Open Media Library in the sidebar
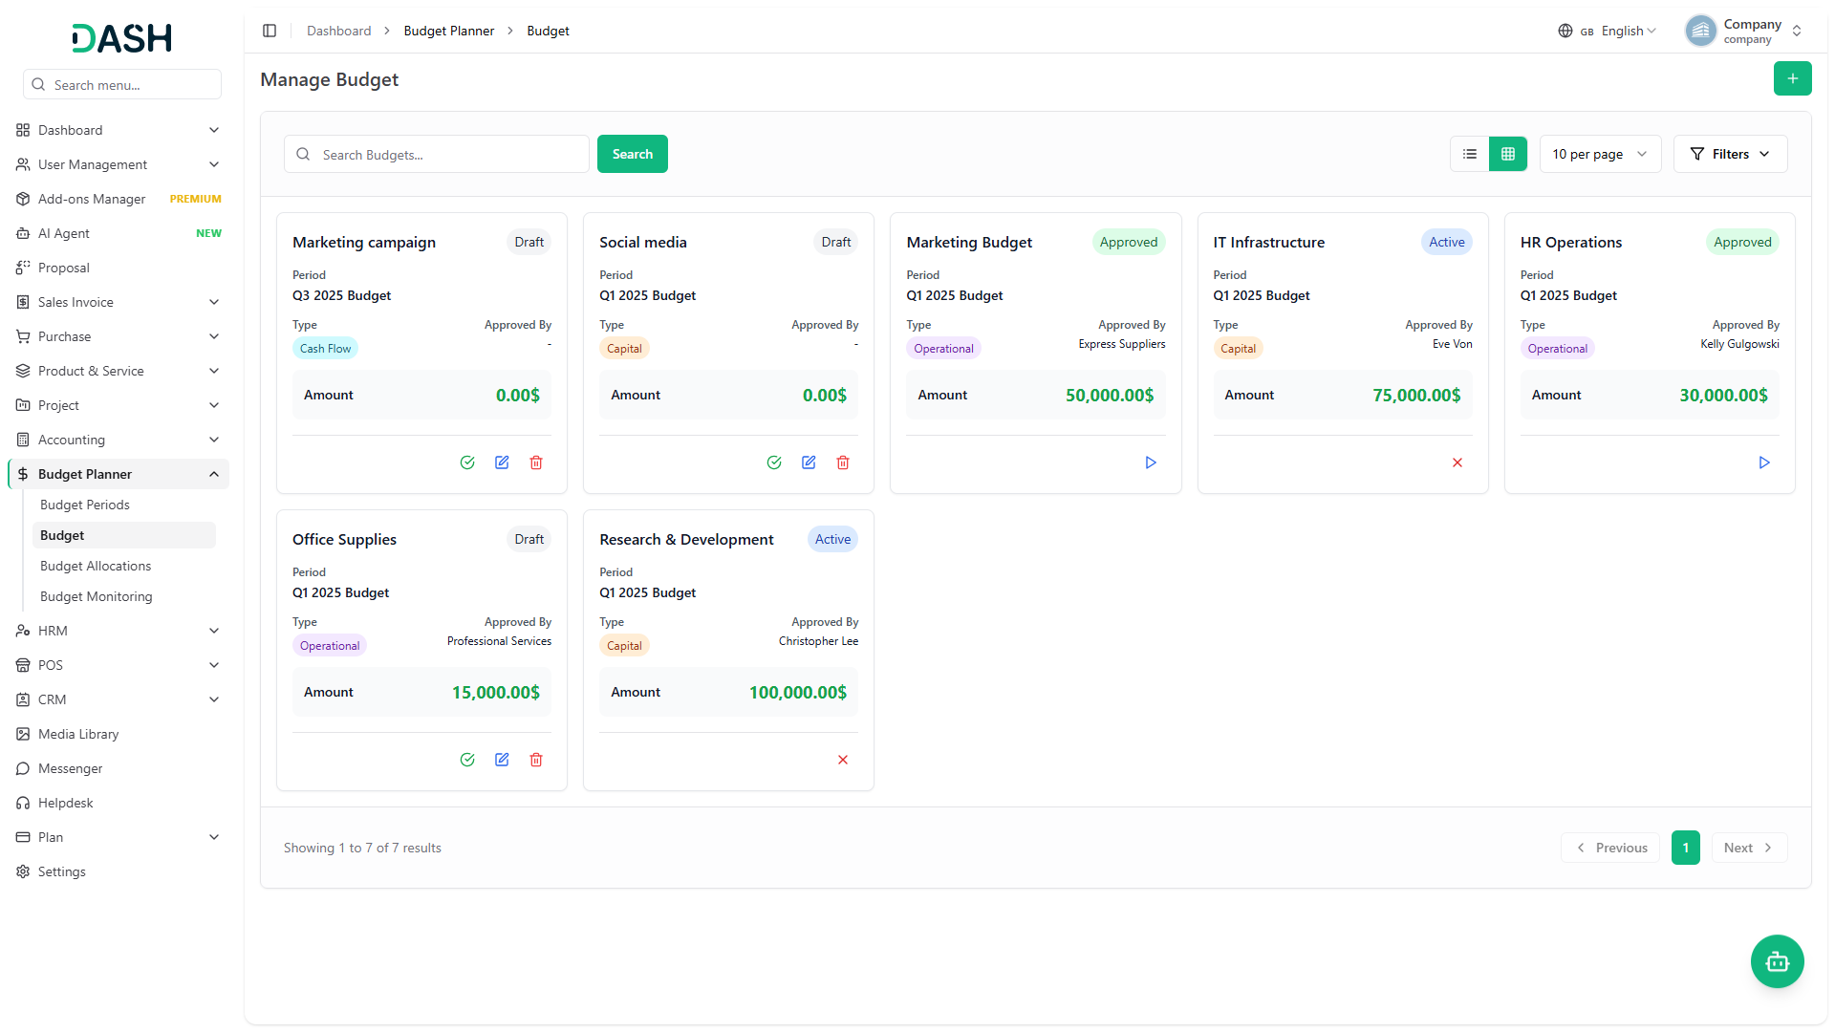The width and height of the screenshot is (1835, 1032). [119, 734]
